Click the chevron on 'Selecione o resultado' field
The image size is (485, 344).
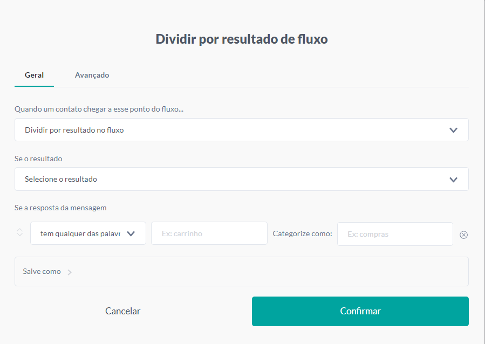point(453,179)
